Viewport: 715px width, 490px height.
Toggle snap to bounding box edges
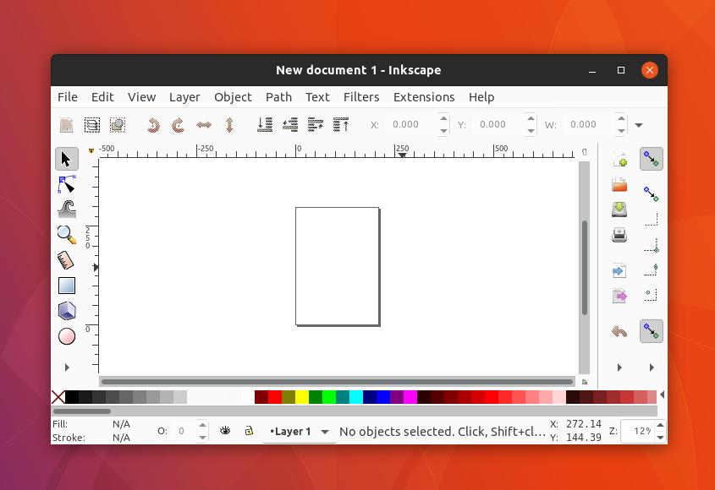pos(652,220)
